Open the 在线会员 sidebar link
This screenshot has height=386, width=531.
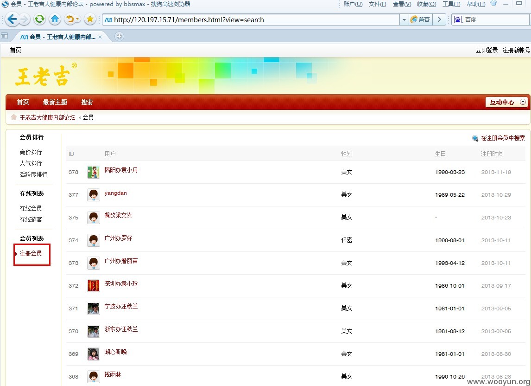[x=31, y=208]
